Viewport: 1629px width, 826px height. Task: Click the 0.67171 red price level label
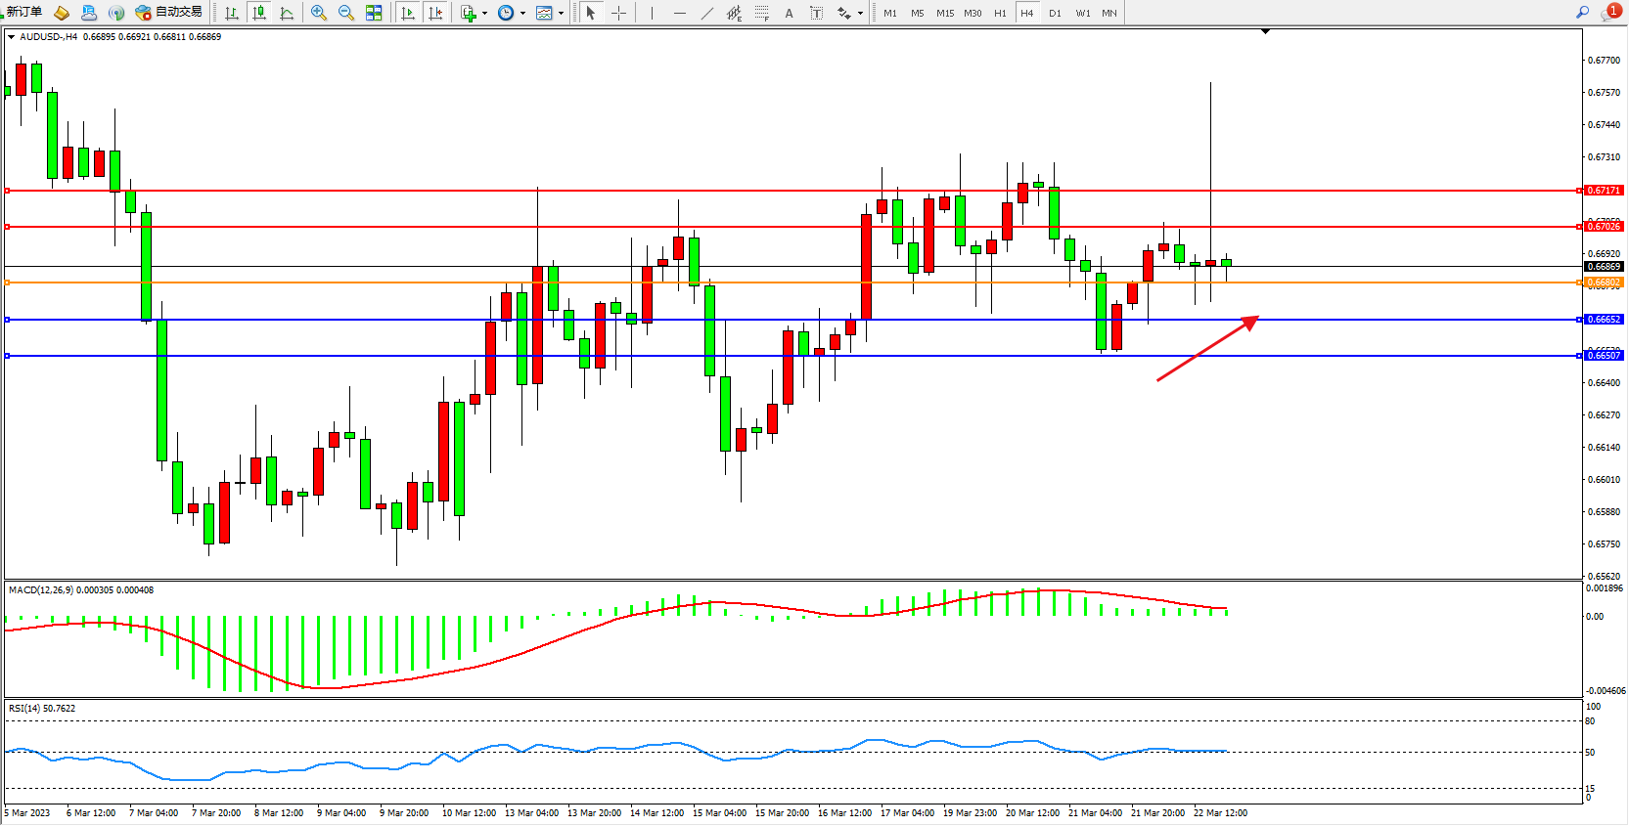pos(1604,191)
